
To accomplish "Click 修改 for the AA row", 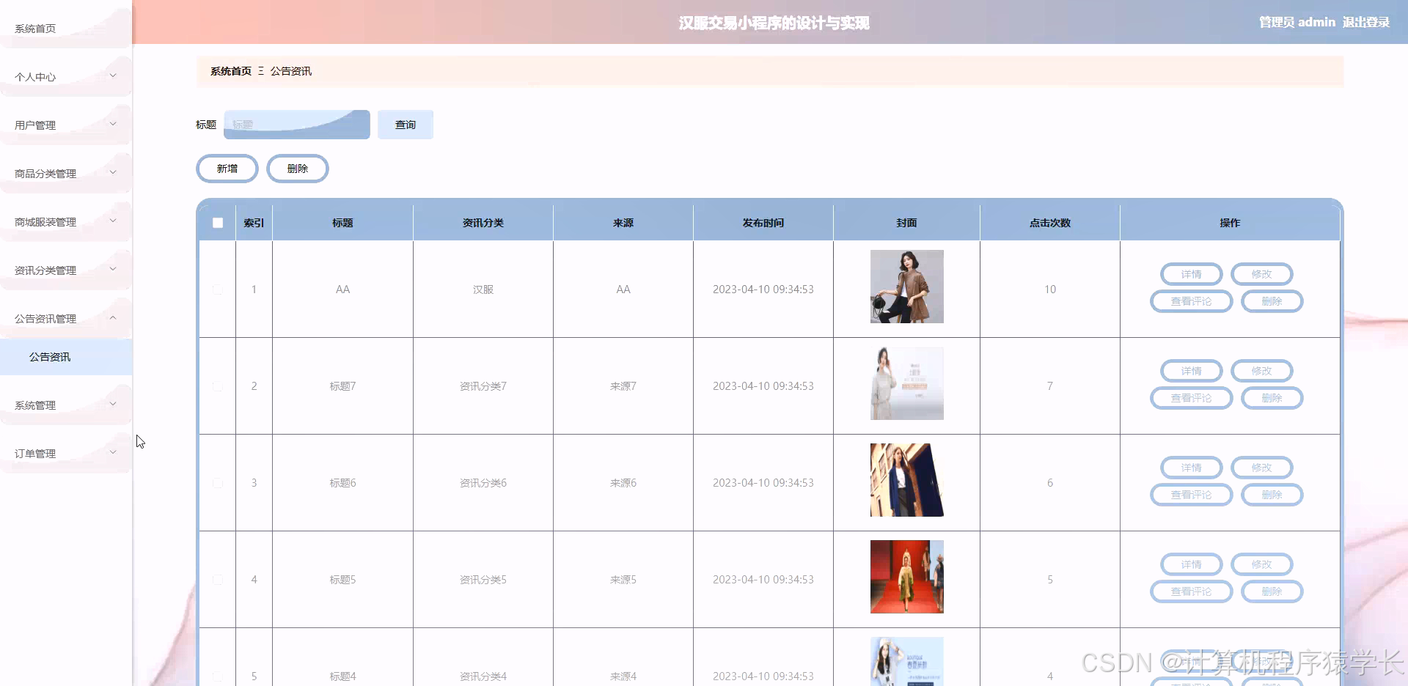I will pos(1262,274).
